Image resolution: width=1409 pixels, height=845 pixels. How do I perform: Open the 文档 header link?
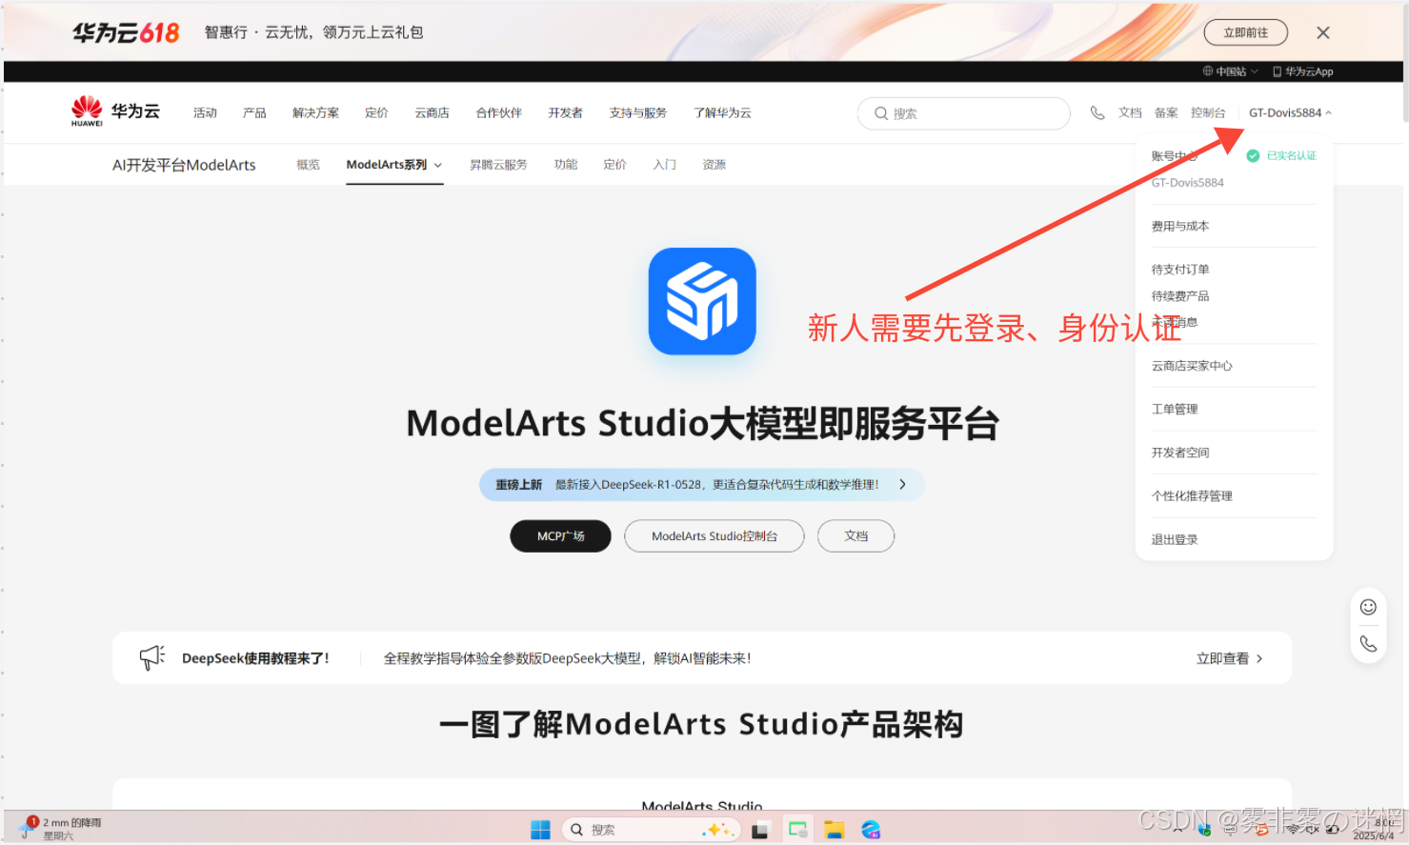[x=1130, y=112]
